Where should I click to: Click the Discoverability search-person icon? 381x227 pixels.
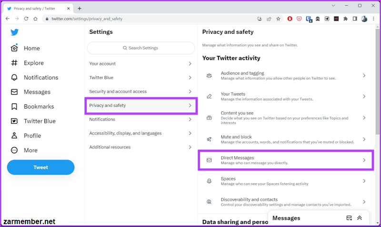click(209, 202)
